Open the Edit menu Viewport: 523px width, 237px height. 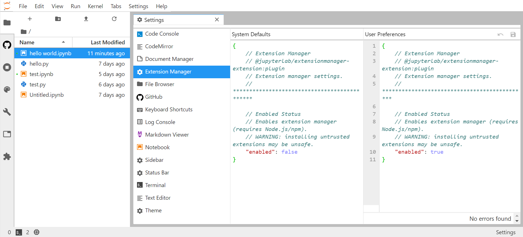click(x=39, y=6)
